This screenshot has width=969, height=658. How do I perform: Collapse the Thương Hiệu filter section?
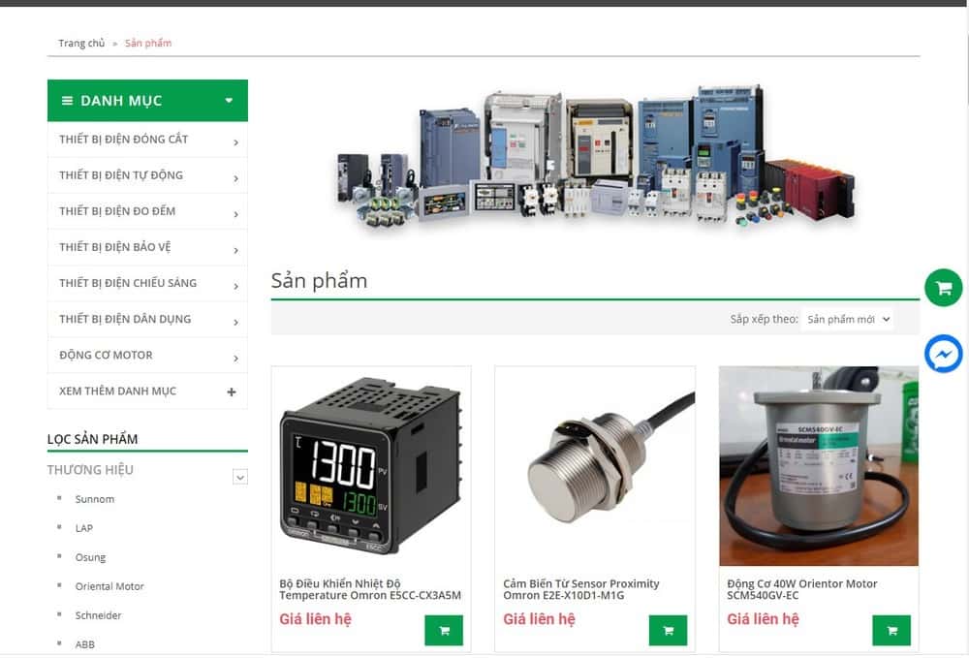click(240, 477)
